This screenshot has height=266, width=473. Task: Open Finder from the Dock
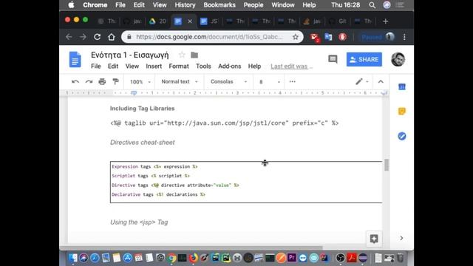(72, 258)
